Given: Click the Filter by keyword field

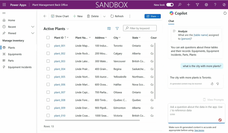Looking at the screenshot, I should coord(140,28).
